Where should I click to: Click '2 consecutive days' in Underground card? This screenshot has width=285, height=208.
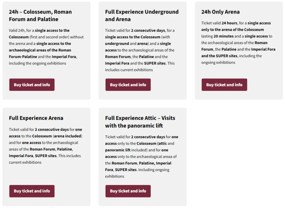tap(148, 30)
